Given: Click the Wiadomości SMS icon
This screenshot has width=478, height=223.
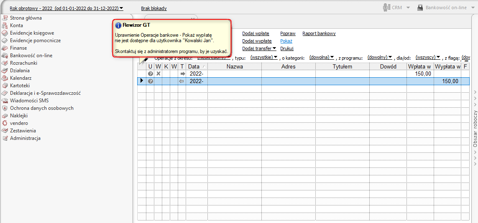Looking at the screenshot, I should click(x=5, y=101).
